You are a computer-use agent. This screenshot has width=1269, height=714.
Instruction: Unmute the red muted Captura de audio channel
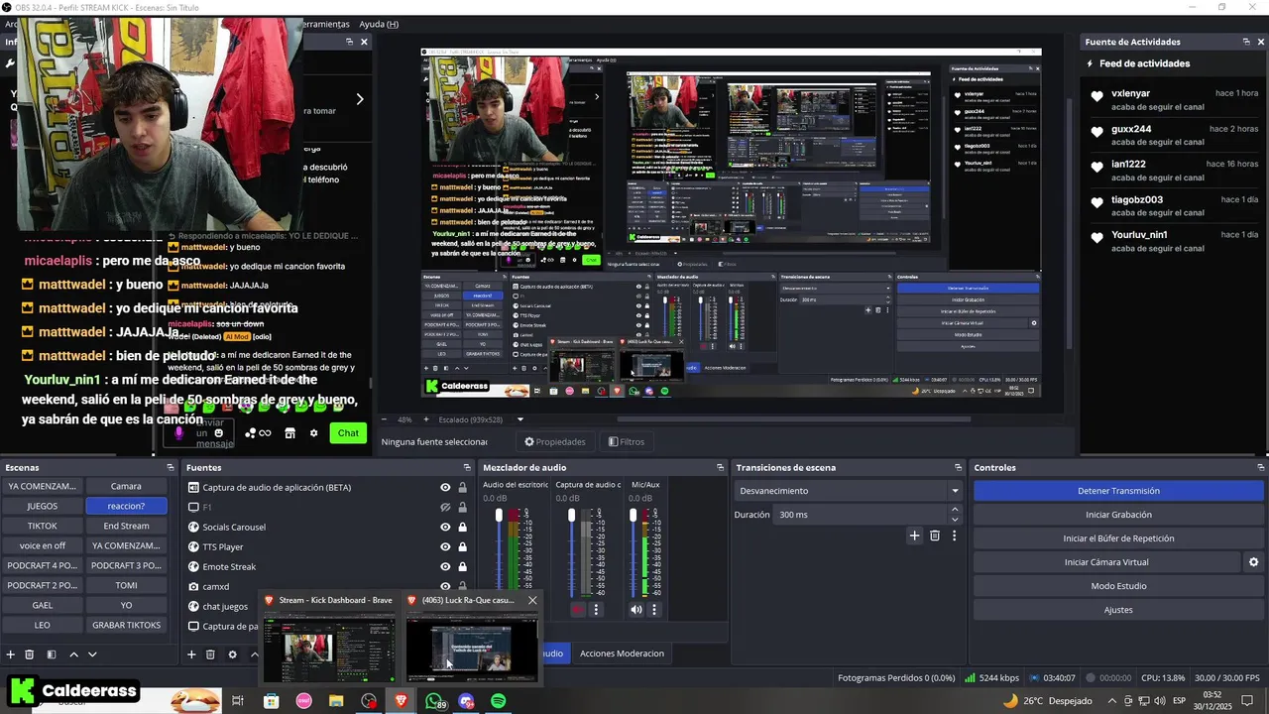click(x=578, y=610)
